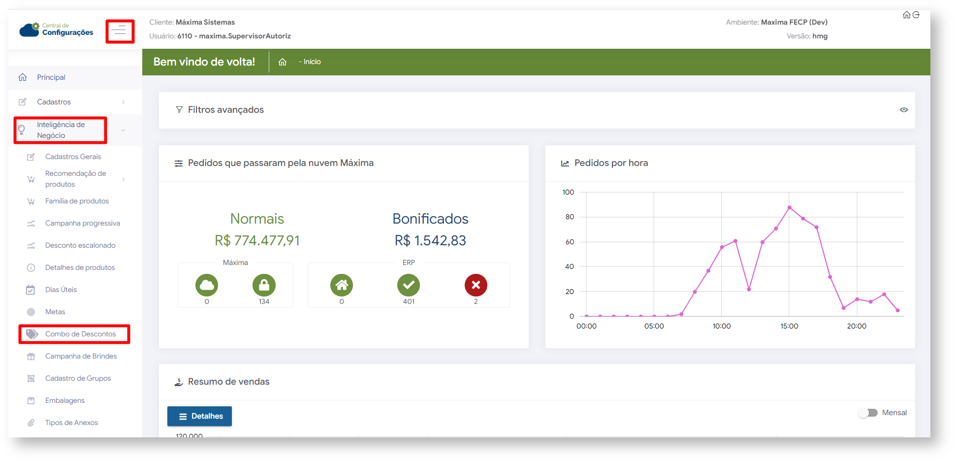Toggle the Mensal switch
The width and height of the screenshot is (954, 461).
point(868,413)
